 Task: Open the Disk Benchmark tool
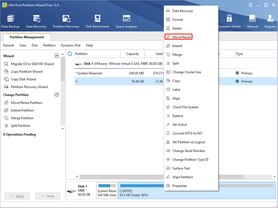tap(98, 22)
